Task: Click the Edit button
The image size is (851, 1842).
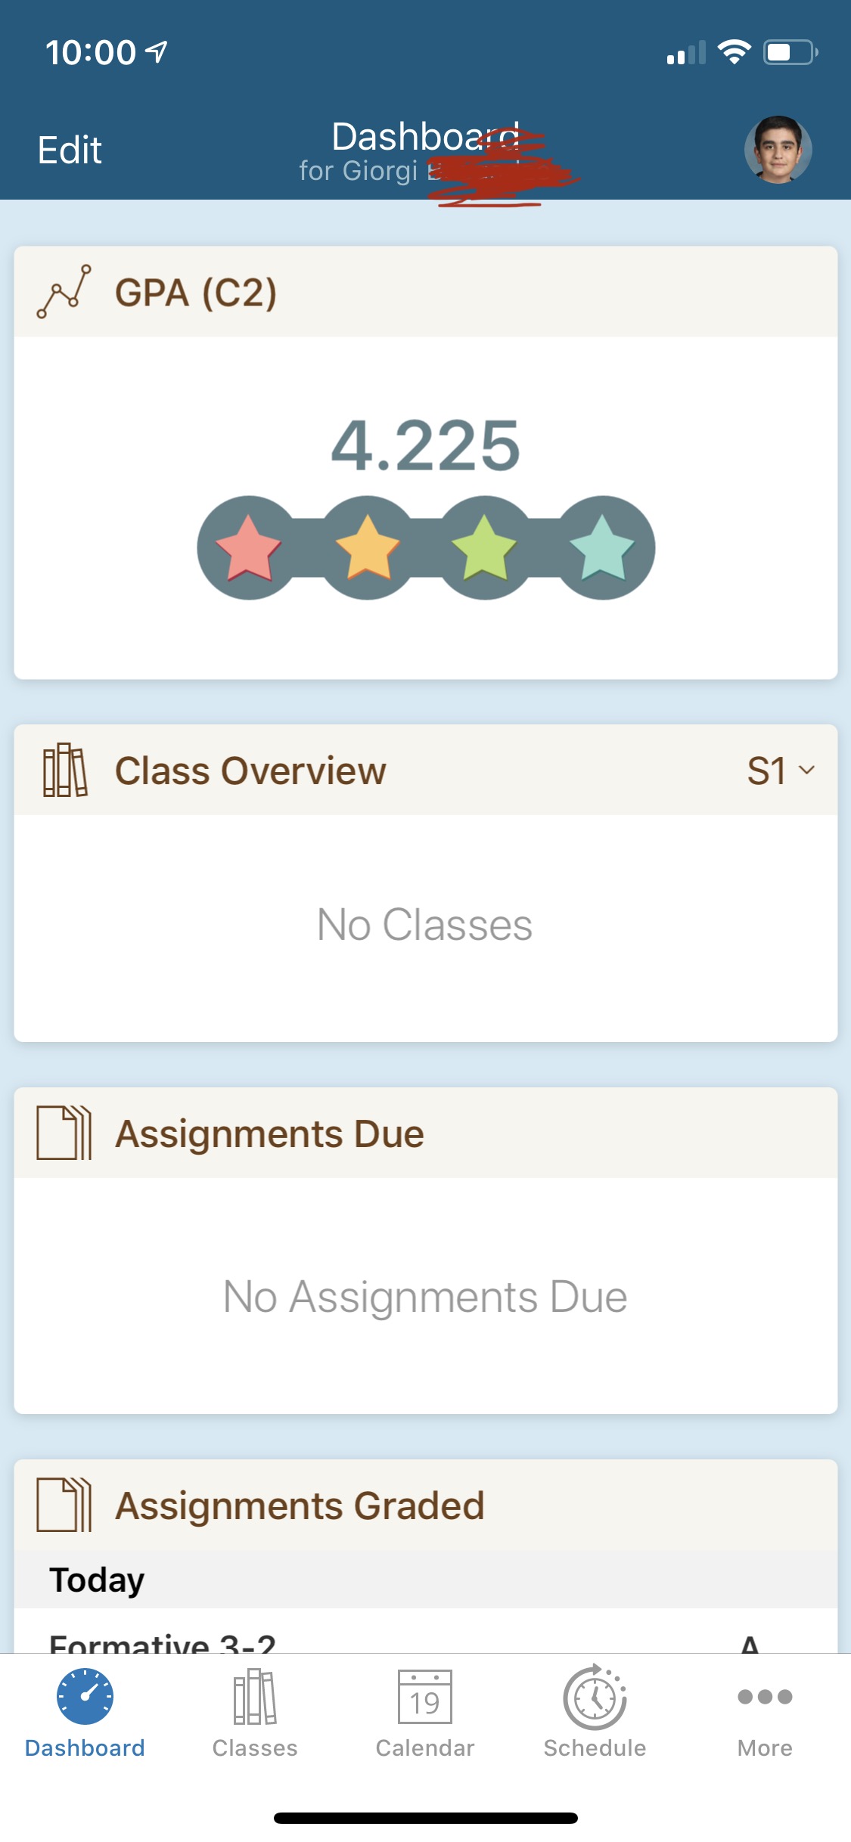Action: point(70,150)
